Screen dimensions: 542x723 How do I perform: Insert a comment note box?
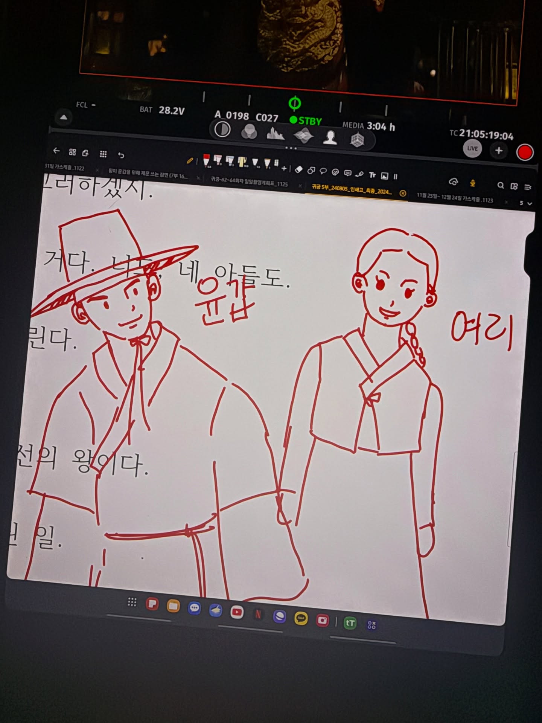[348, 173]
